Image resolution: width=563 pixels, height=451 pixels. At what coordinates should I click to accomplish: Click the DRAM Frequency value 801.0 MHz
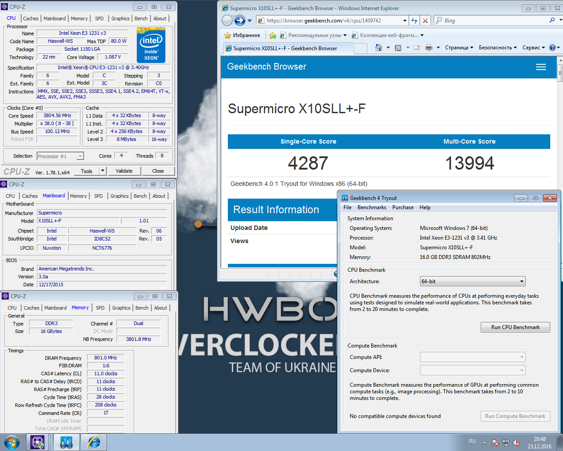click(x=106, y=358)
